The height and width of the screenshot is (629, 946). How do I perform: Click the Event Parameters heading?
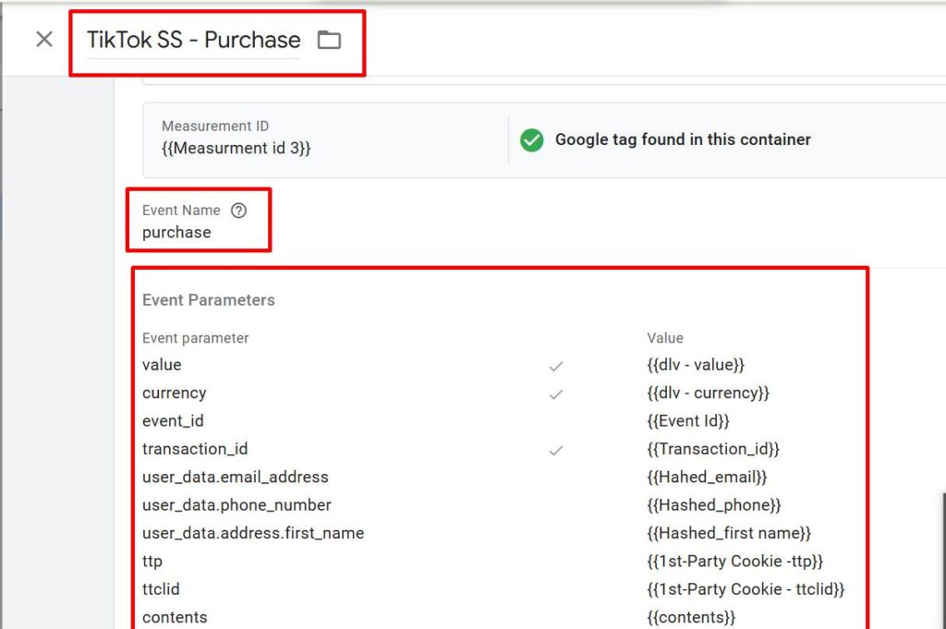click(209, 300)
